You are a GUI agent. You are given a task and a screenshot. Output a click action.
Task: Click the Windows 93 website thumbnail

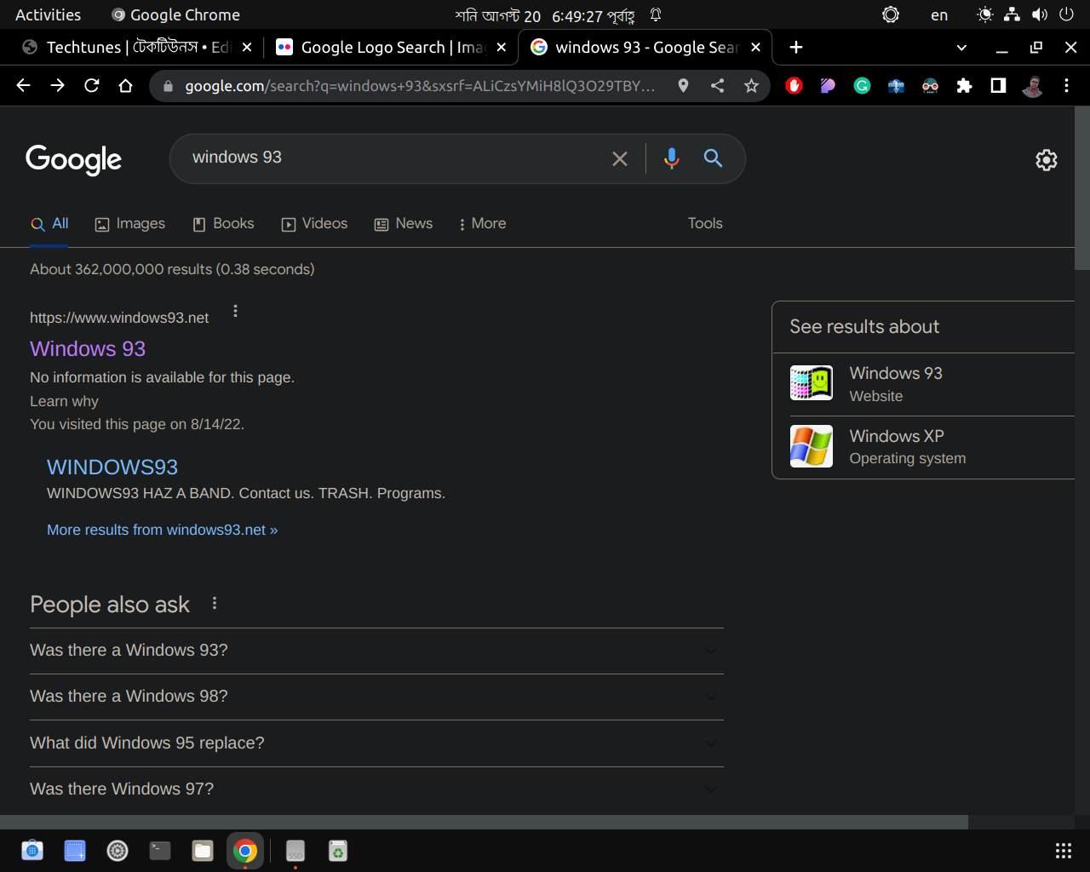tap(812, 383)
